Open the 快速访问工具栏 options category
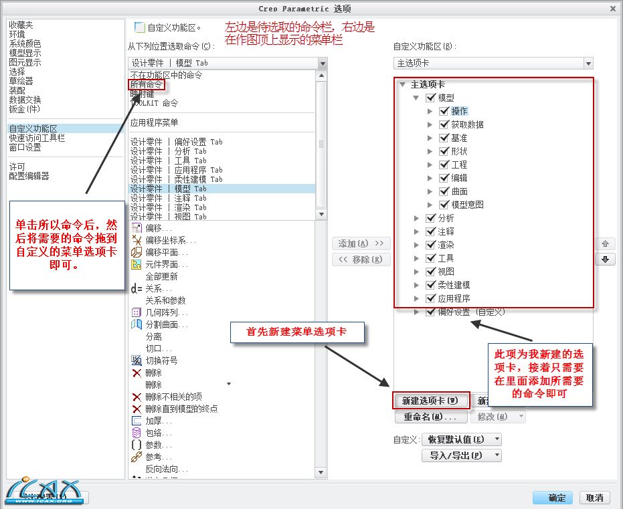This screenshot has width=623, height=509. [x=37, y=138]
